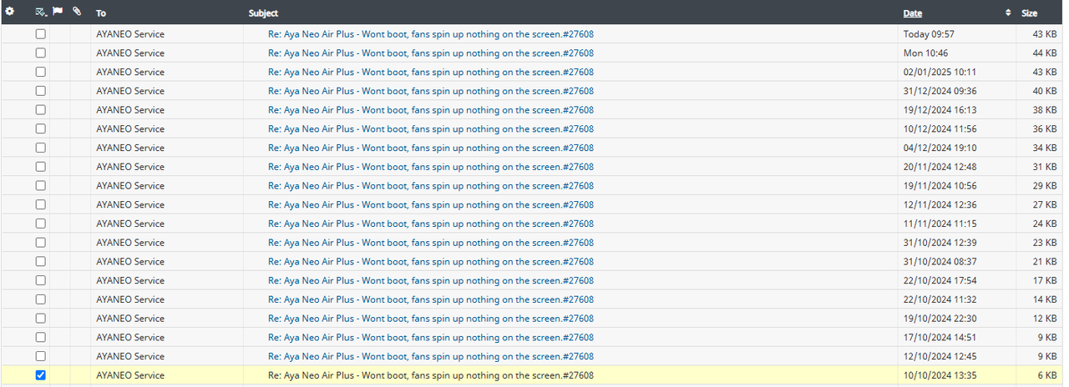
Task: Click the size value '29 KB'
Action: [x=1045, y=185]
